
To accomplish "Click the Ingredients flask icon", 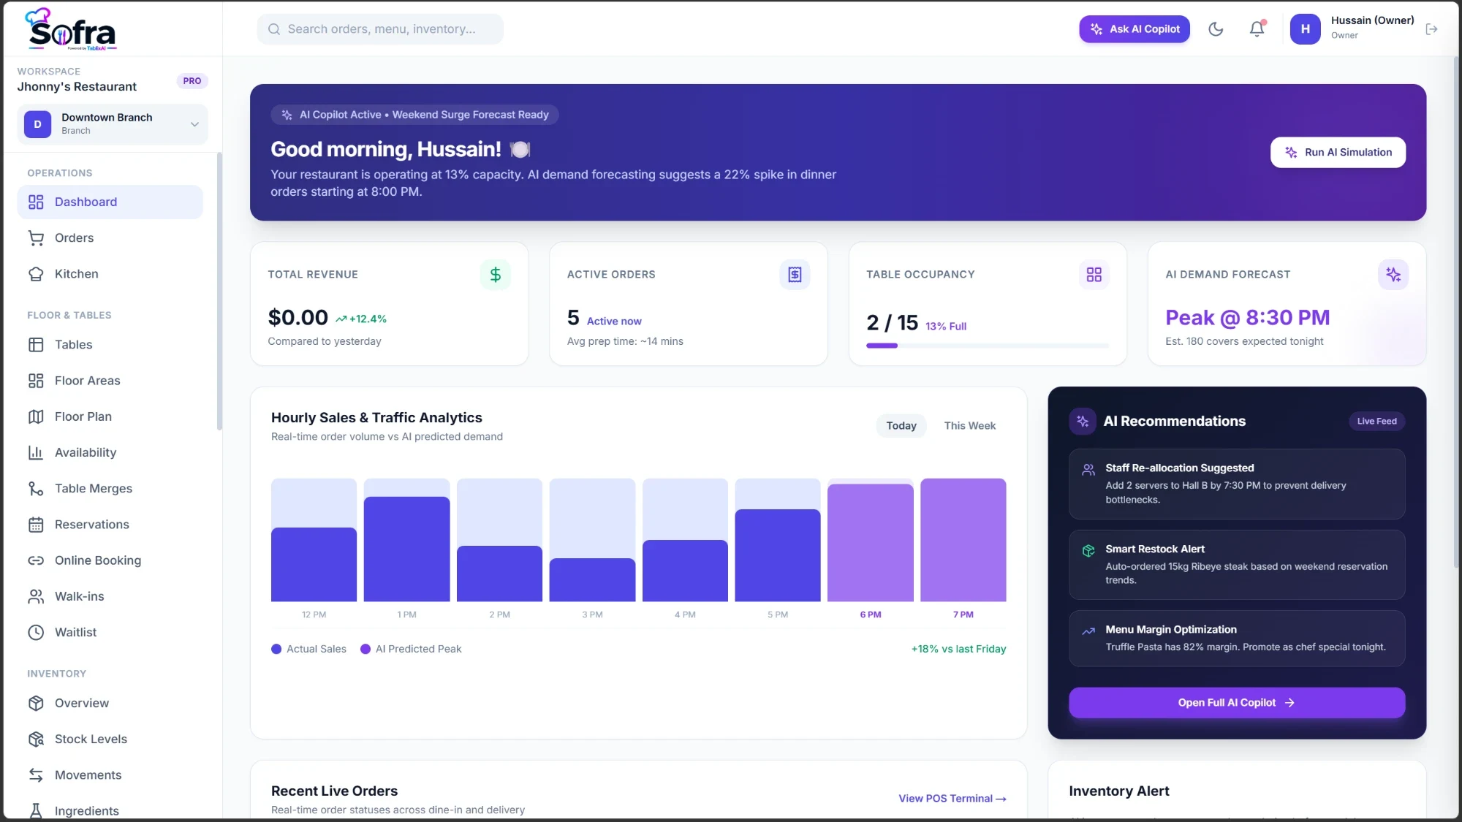I will (x=36, y=810).
